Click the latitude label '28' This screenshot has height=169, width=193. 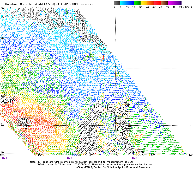coord(2,38)
